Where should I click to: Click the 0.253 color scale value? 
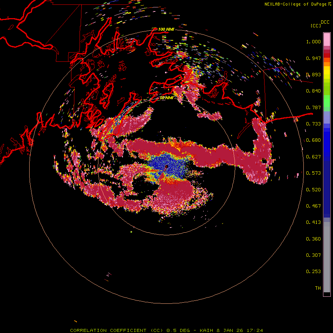313,272
